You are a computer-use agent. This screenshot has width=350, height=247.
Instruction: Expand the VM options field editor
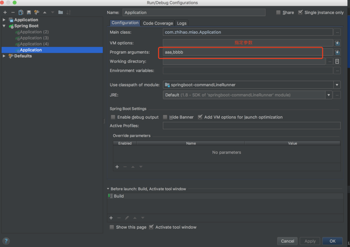(x=337, y=43)
